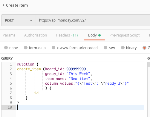Open the Headers (11) tab
The image size is (150, 117).
click(x=67, y=35)
